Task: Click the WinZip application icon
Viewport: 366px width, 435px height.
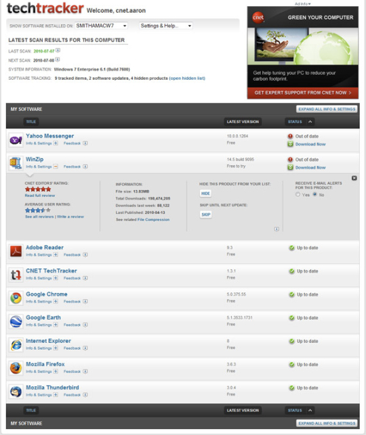Action: (x=16, y=164)
